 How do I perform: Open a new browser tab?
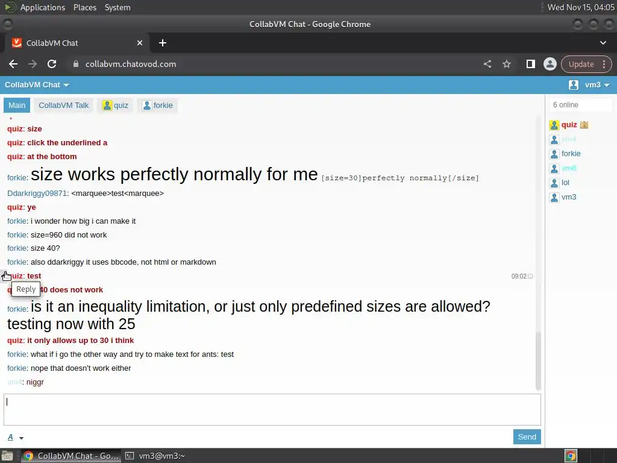pos(163,43)
